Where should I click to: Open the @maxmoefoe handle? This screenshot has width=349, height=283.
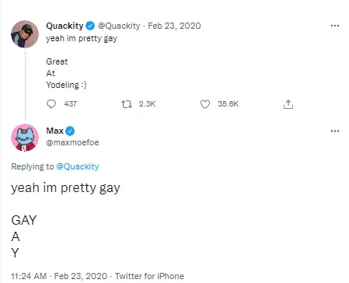(72, 142)
